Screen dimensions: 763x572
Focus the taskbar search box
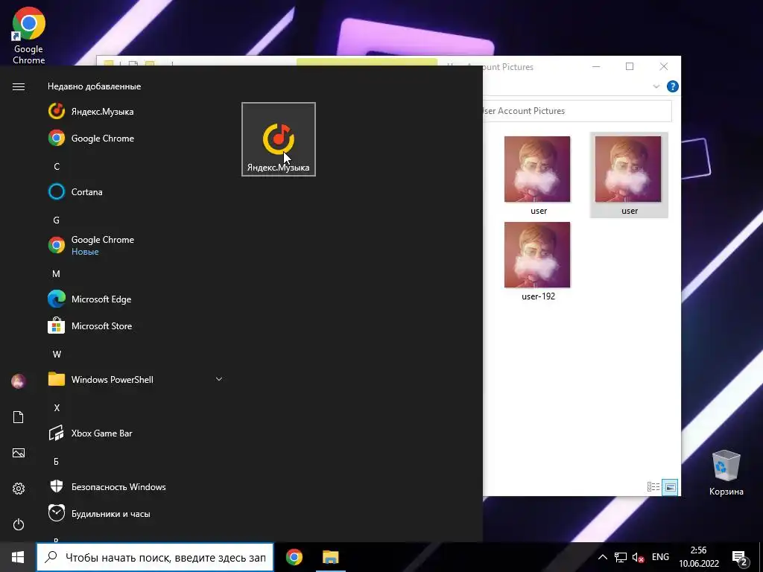(155, 557)
